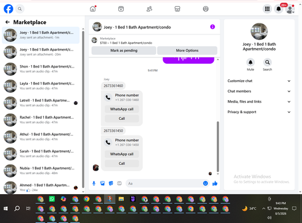Attach a photo using the image icon

pos(102,183)
